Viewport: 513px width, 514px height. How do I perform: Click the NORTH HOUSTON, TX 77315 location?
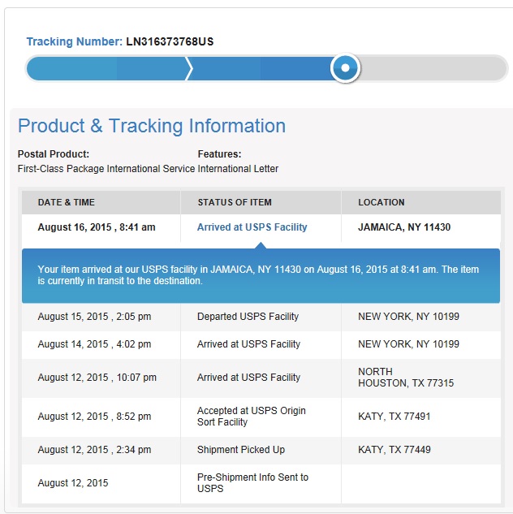click(x=406, y=378)
